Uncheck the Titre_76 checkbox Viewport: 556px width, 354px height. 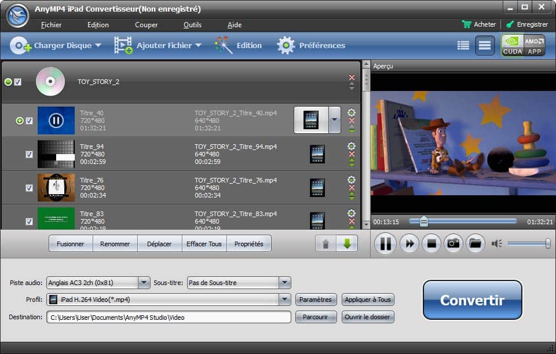29,188
